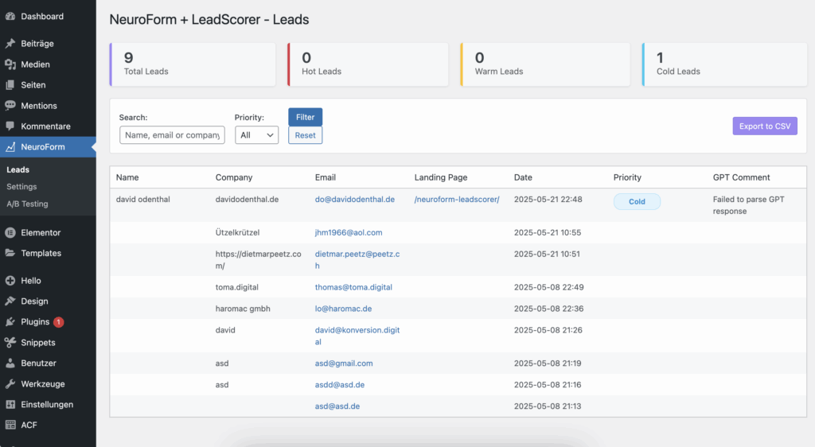Click Export to CSV button
Viewport: 815px width, 447px height.
coord(765,126)
